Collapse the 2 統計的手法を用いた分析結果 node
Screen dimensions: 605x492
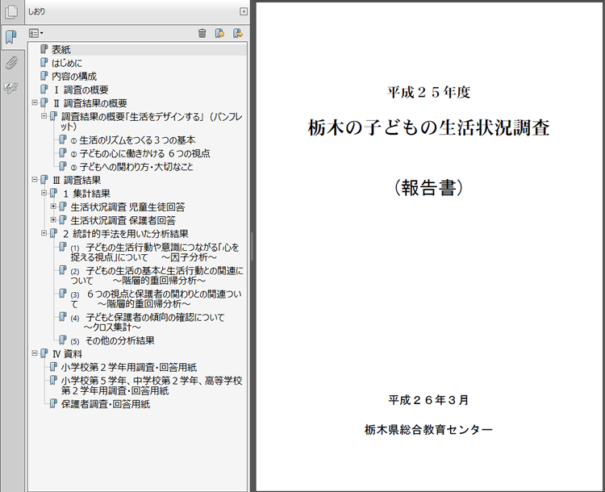44,234
